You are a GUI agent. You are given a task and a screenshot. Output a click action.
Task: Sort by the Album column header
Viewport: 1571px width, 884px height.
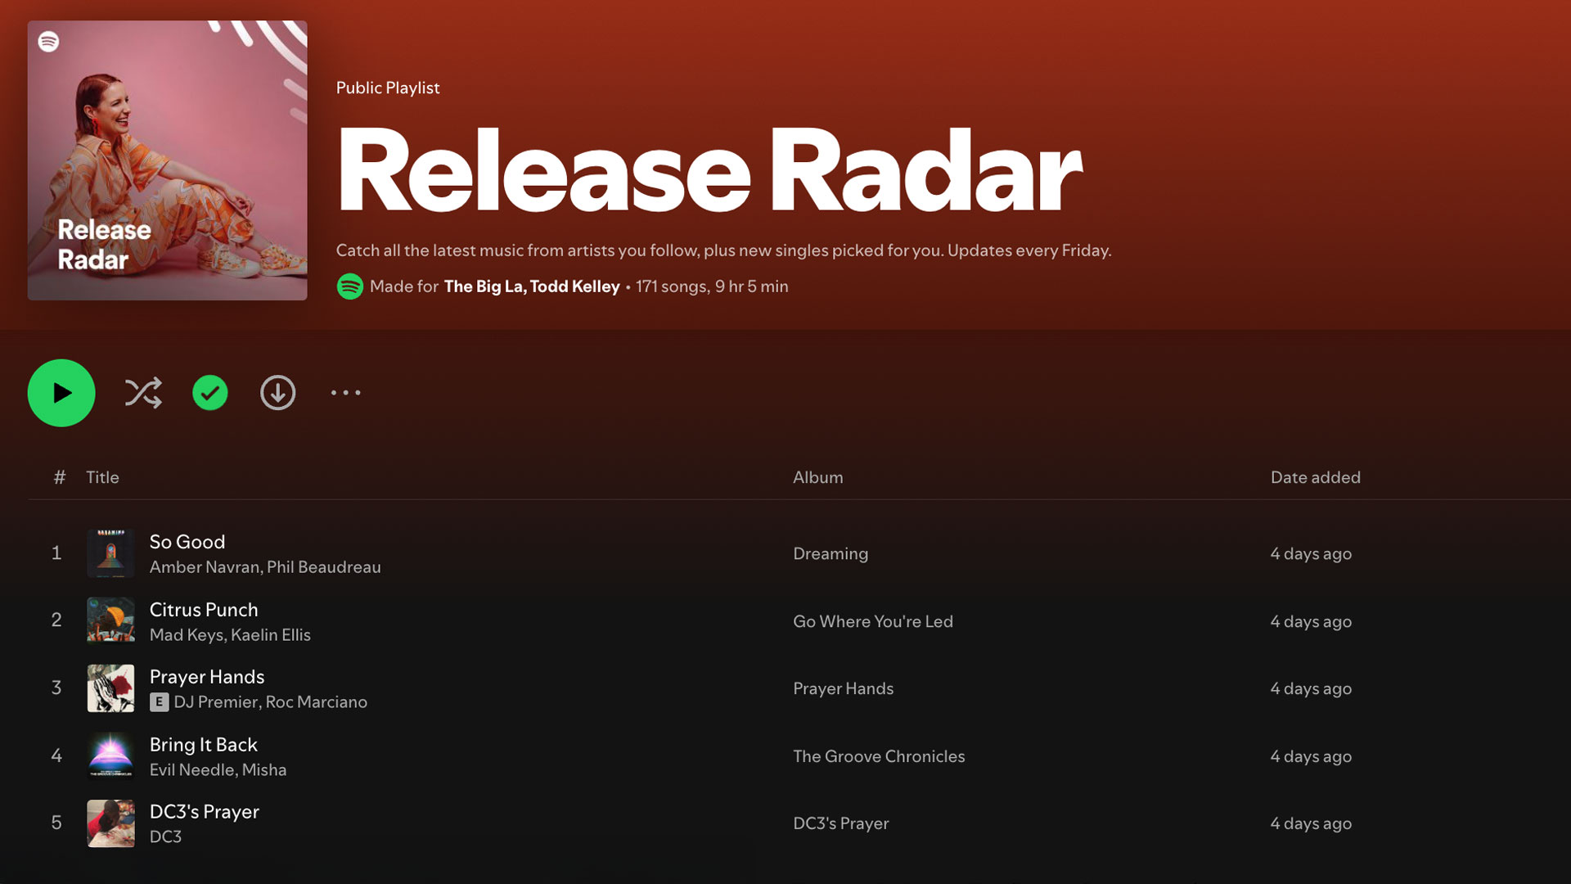pyautogui.click(x=817, y=477)
